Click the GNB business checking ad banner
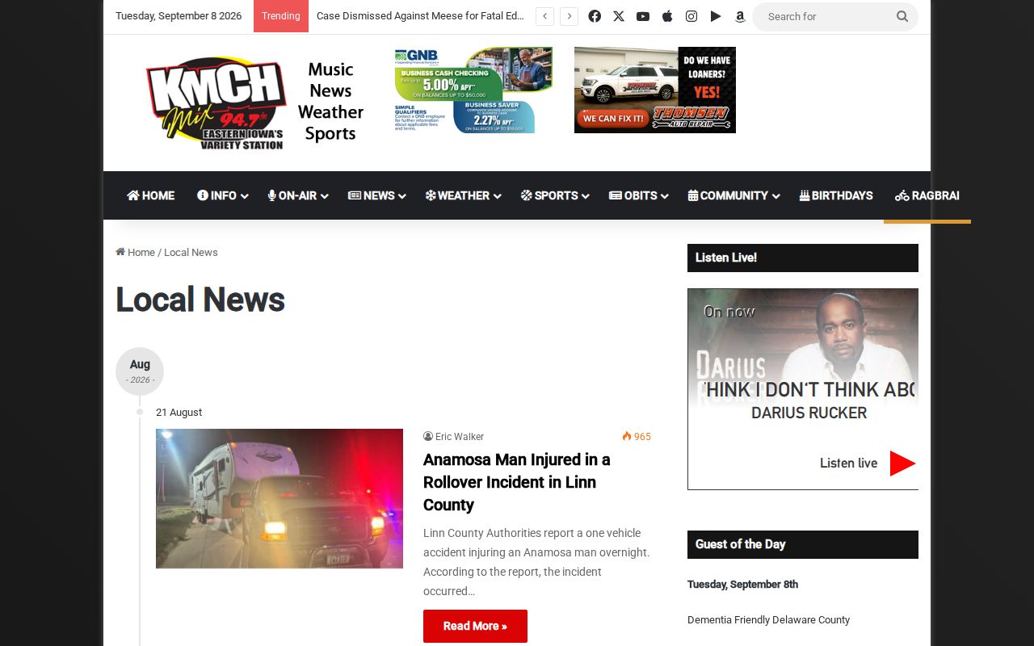The width and height of the screenshot is (1034, 646). point(473,90)
